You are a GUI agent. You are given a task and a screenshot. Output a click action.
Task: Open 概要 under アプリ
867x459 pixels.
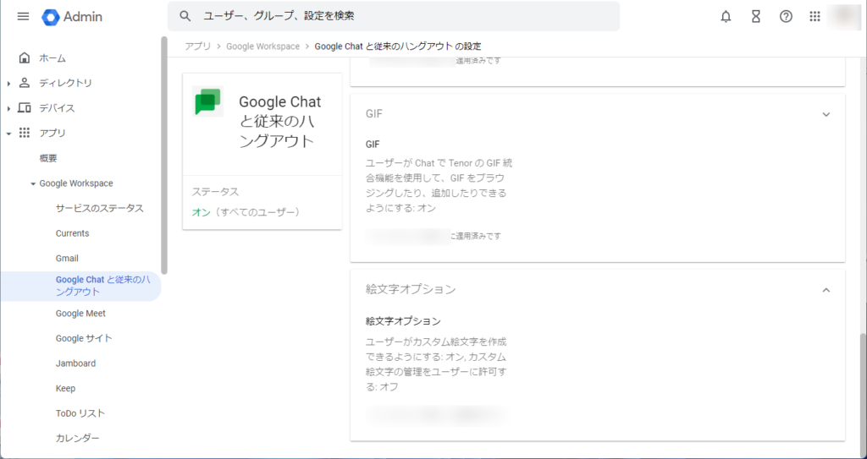tap(48, 158)
